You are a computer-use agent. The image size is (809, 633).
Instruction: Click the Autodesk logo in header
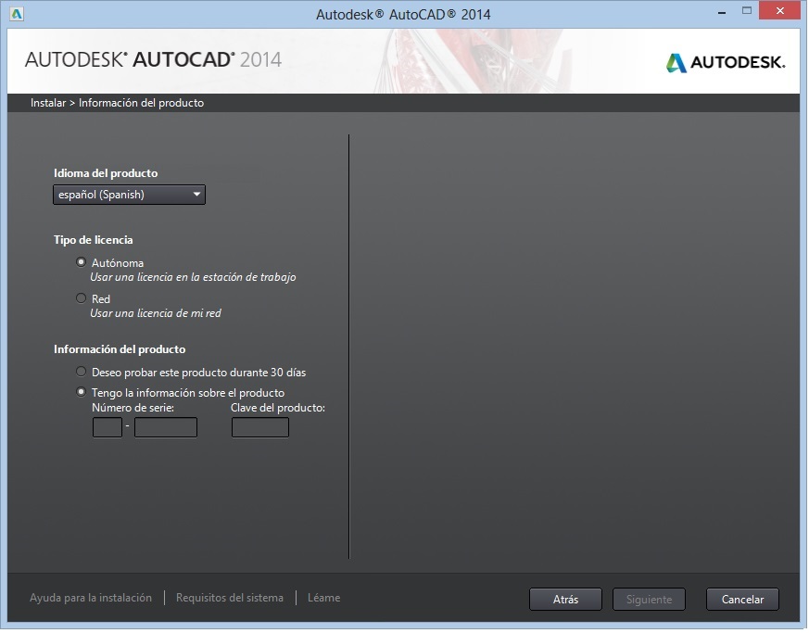pyautogui.click(x=726, y=62)
